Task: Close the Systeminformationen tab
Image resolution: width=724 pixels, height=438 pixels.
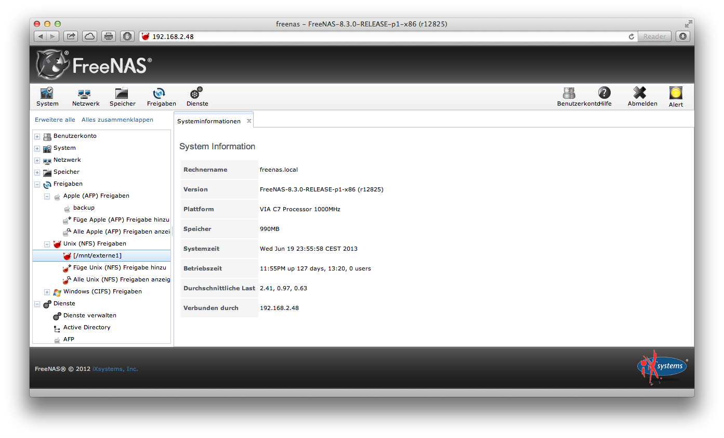Action: point(249,121)
